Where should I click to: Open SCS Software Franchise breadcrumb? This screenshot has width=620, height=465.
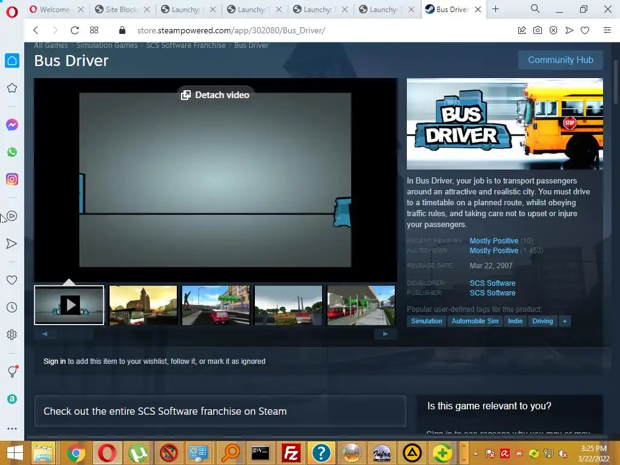tap(185, 45)
